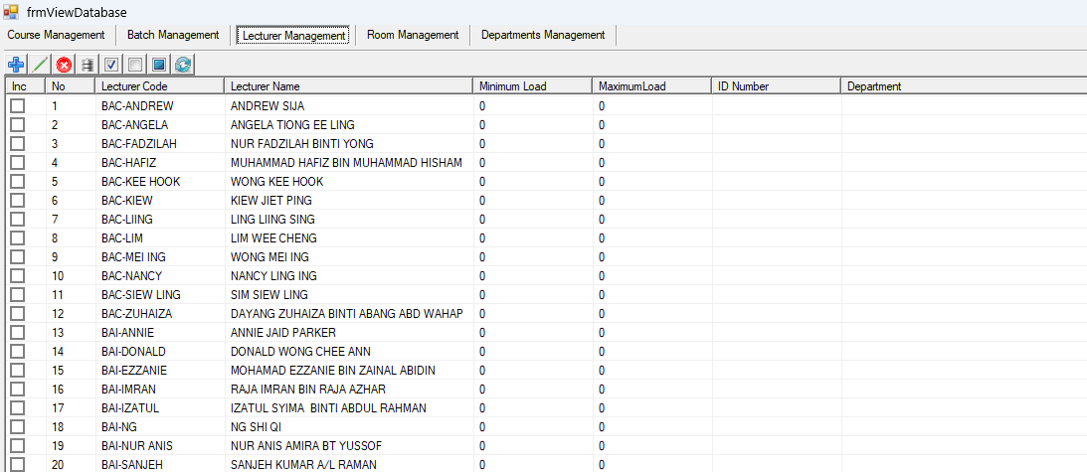Enable Inc checkbox for BAC-FADZILAH row
Viewport: 1087px width, 472px height.
coord(17,143)
